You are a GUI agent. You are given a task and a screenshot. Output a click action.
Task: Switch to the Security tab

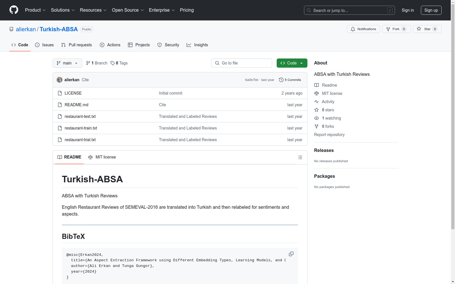[168, 45]
